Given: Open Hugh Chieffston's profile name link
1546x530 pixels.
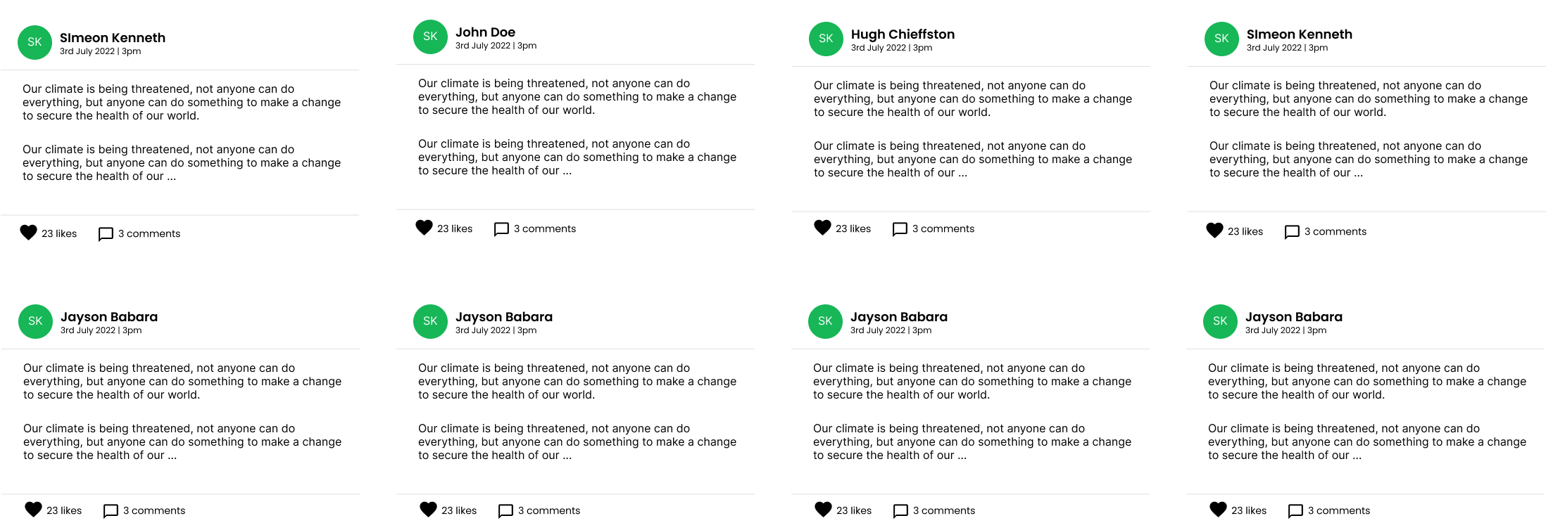Looking at the screenshot, I should tap(903, 34).
